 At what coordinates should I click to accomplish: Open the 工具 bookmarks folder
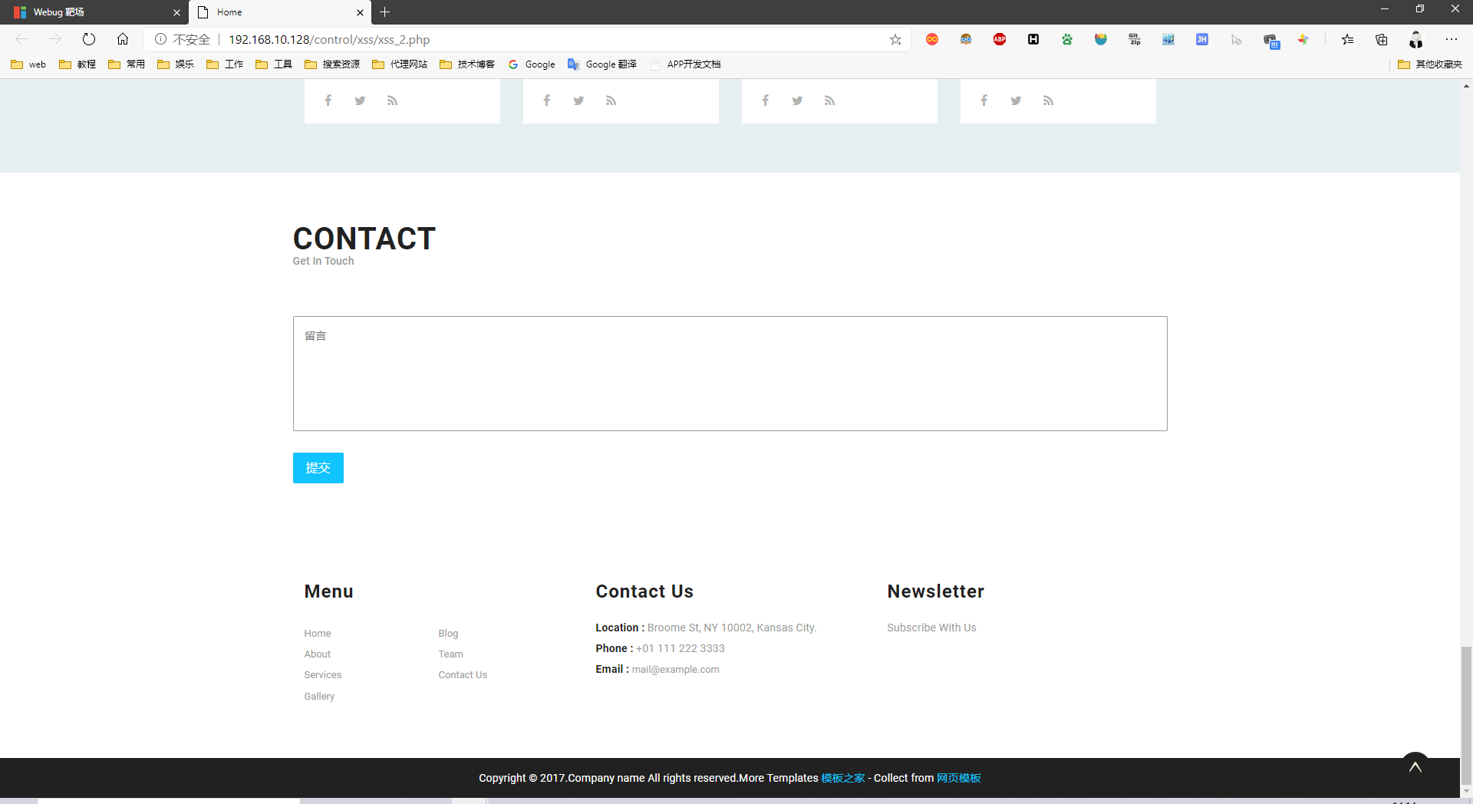tap(274, 64)
